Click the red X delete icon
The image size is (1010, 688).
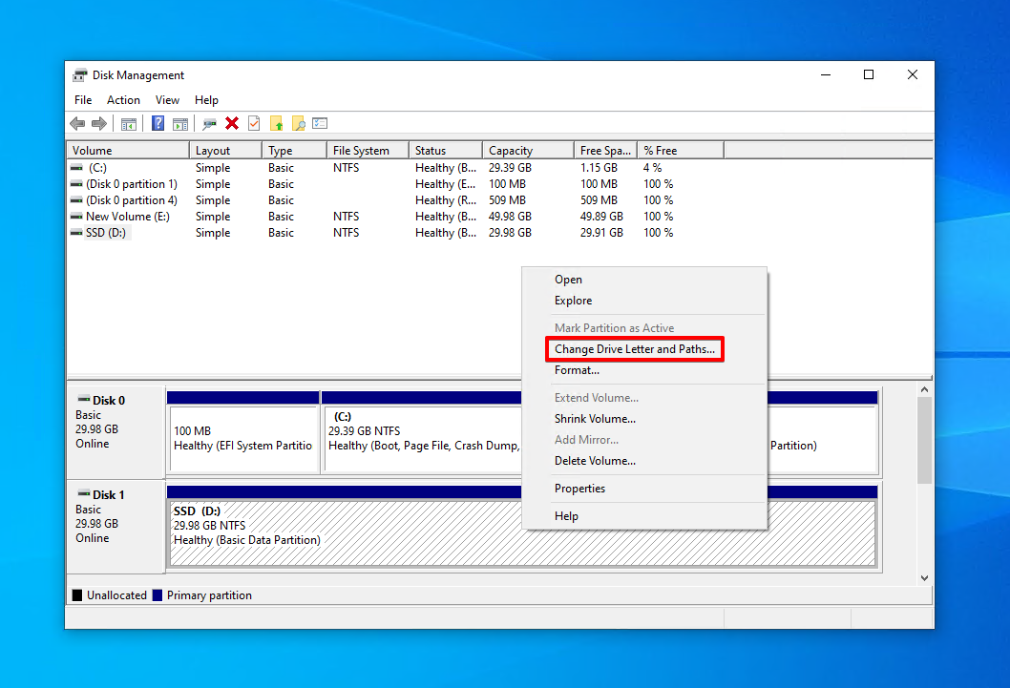[x=232, y=124]
